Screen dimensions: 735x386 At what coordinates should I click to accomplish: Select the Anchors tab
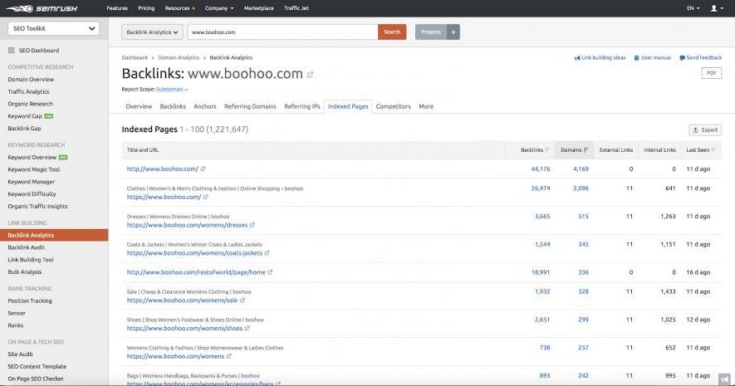(x=204, y=106)
